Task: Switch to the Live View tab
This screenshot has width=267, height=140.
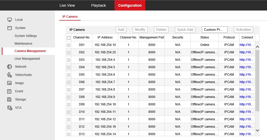Action: (x=67, y=5)
